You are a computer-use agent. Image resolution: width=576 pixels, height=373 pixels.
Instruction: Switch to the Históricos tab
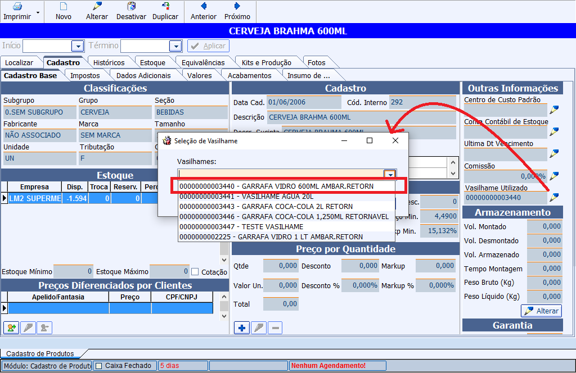coord(109,62)
